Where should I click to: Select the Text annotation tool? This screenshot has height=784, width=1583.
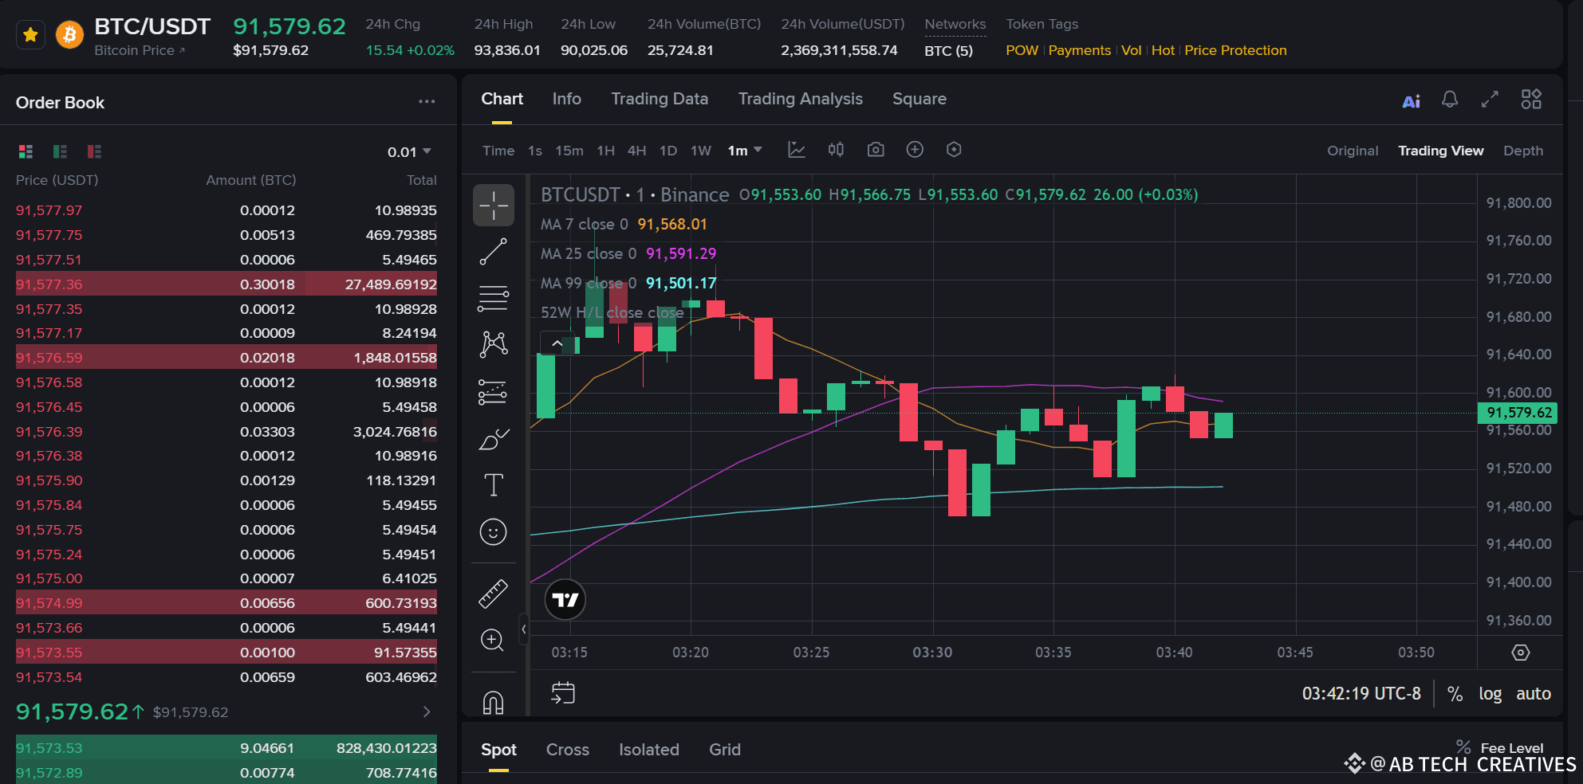(494, 484)
